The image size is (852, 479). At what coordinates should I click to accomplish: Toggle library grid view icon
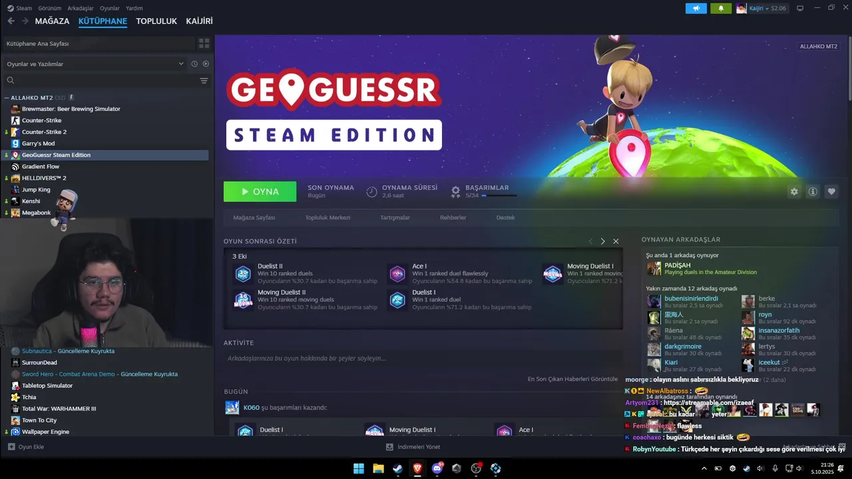pyautogui.click(x=204, y=43)
